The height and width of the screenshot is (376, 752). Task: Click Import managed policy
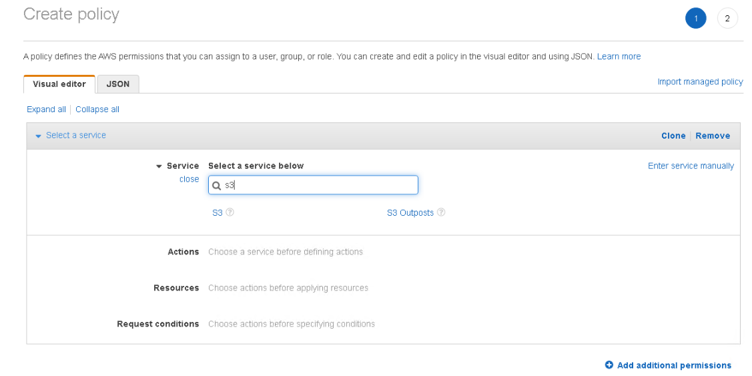pos(700,81)
